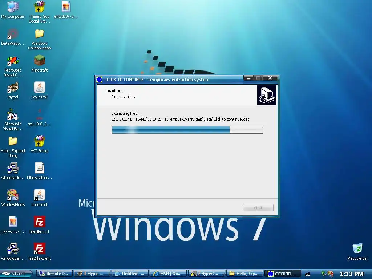The image size is (372, 279).
Task: Click the extraction file path text
Action: click(x=180, y=119)
